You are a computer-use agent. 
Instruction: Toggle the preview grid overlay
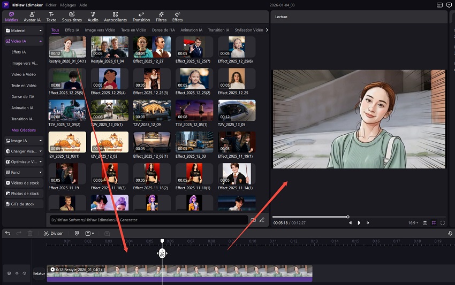pyautogui.click(x=434, y=222)
